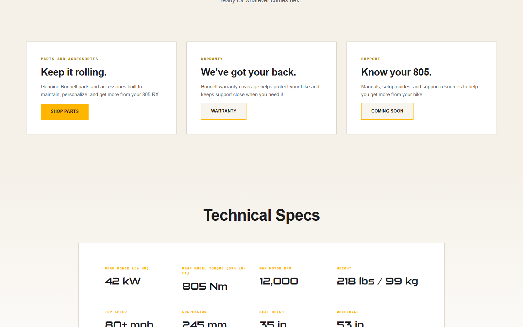
Task: Click the 805 Nm torque value
Action: pos(205,286)
